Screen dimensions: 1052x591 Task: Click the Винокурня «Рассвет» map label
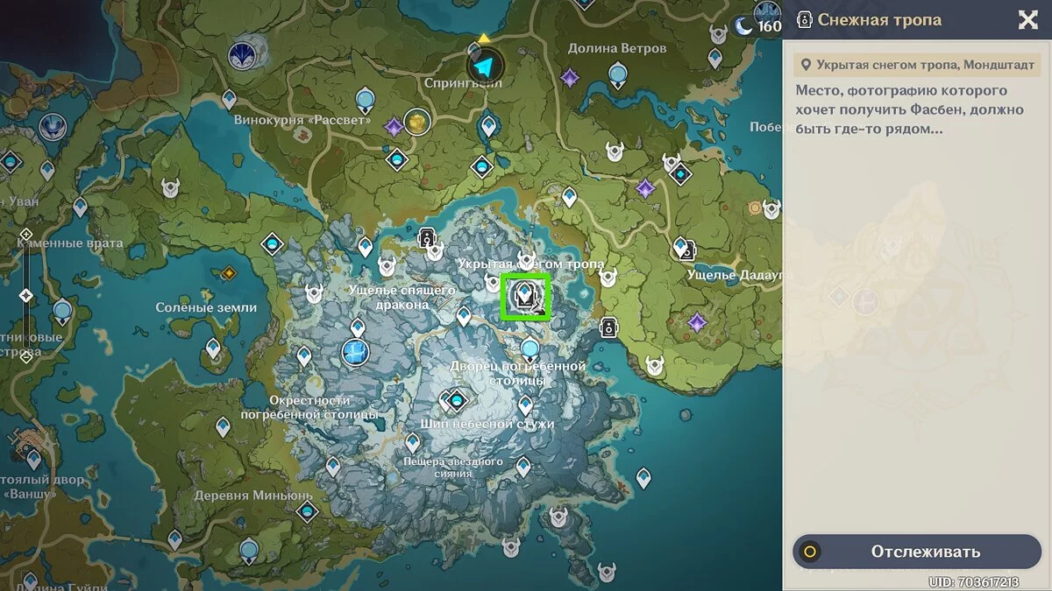pyautogui.click(x=302, y=120)
